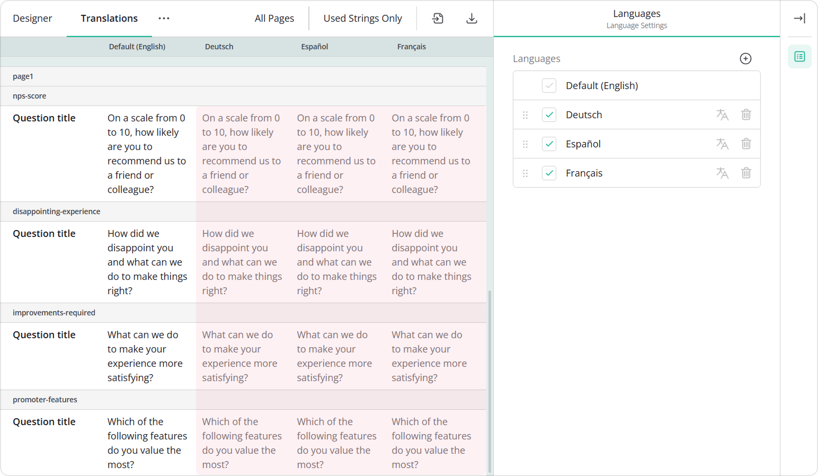Collapse the nps-score section row
The image size is (818, 476).
click(30, 96)
